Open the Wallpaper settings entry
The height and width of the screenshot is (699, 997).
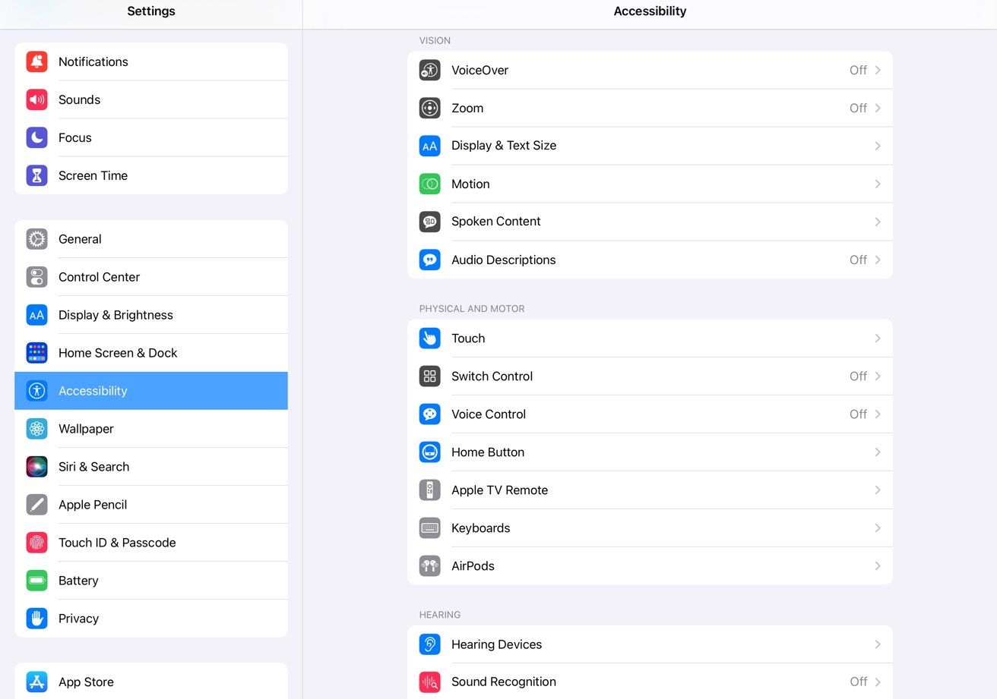(x=151, y=429)
